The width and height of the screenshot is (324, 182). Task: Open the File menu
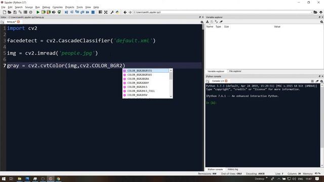tap(4, 7)
